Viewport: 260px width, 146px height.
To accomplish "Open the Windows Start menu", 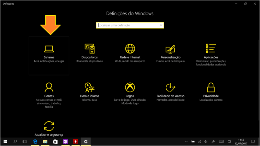I will click(x=5, y=141).
